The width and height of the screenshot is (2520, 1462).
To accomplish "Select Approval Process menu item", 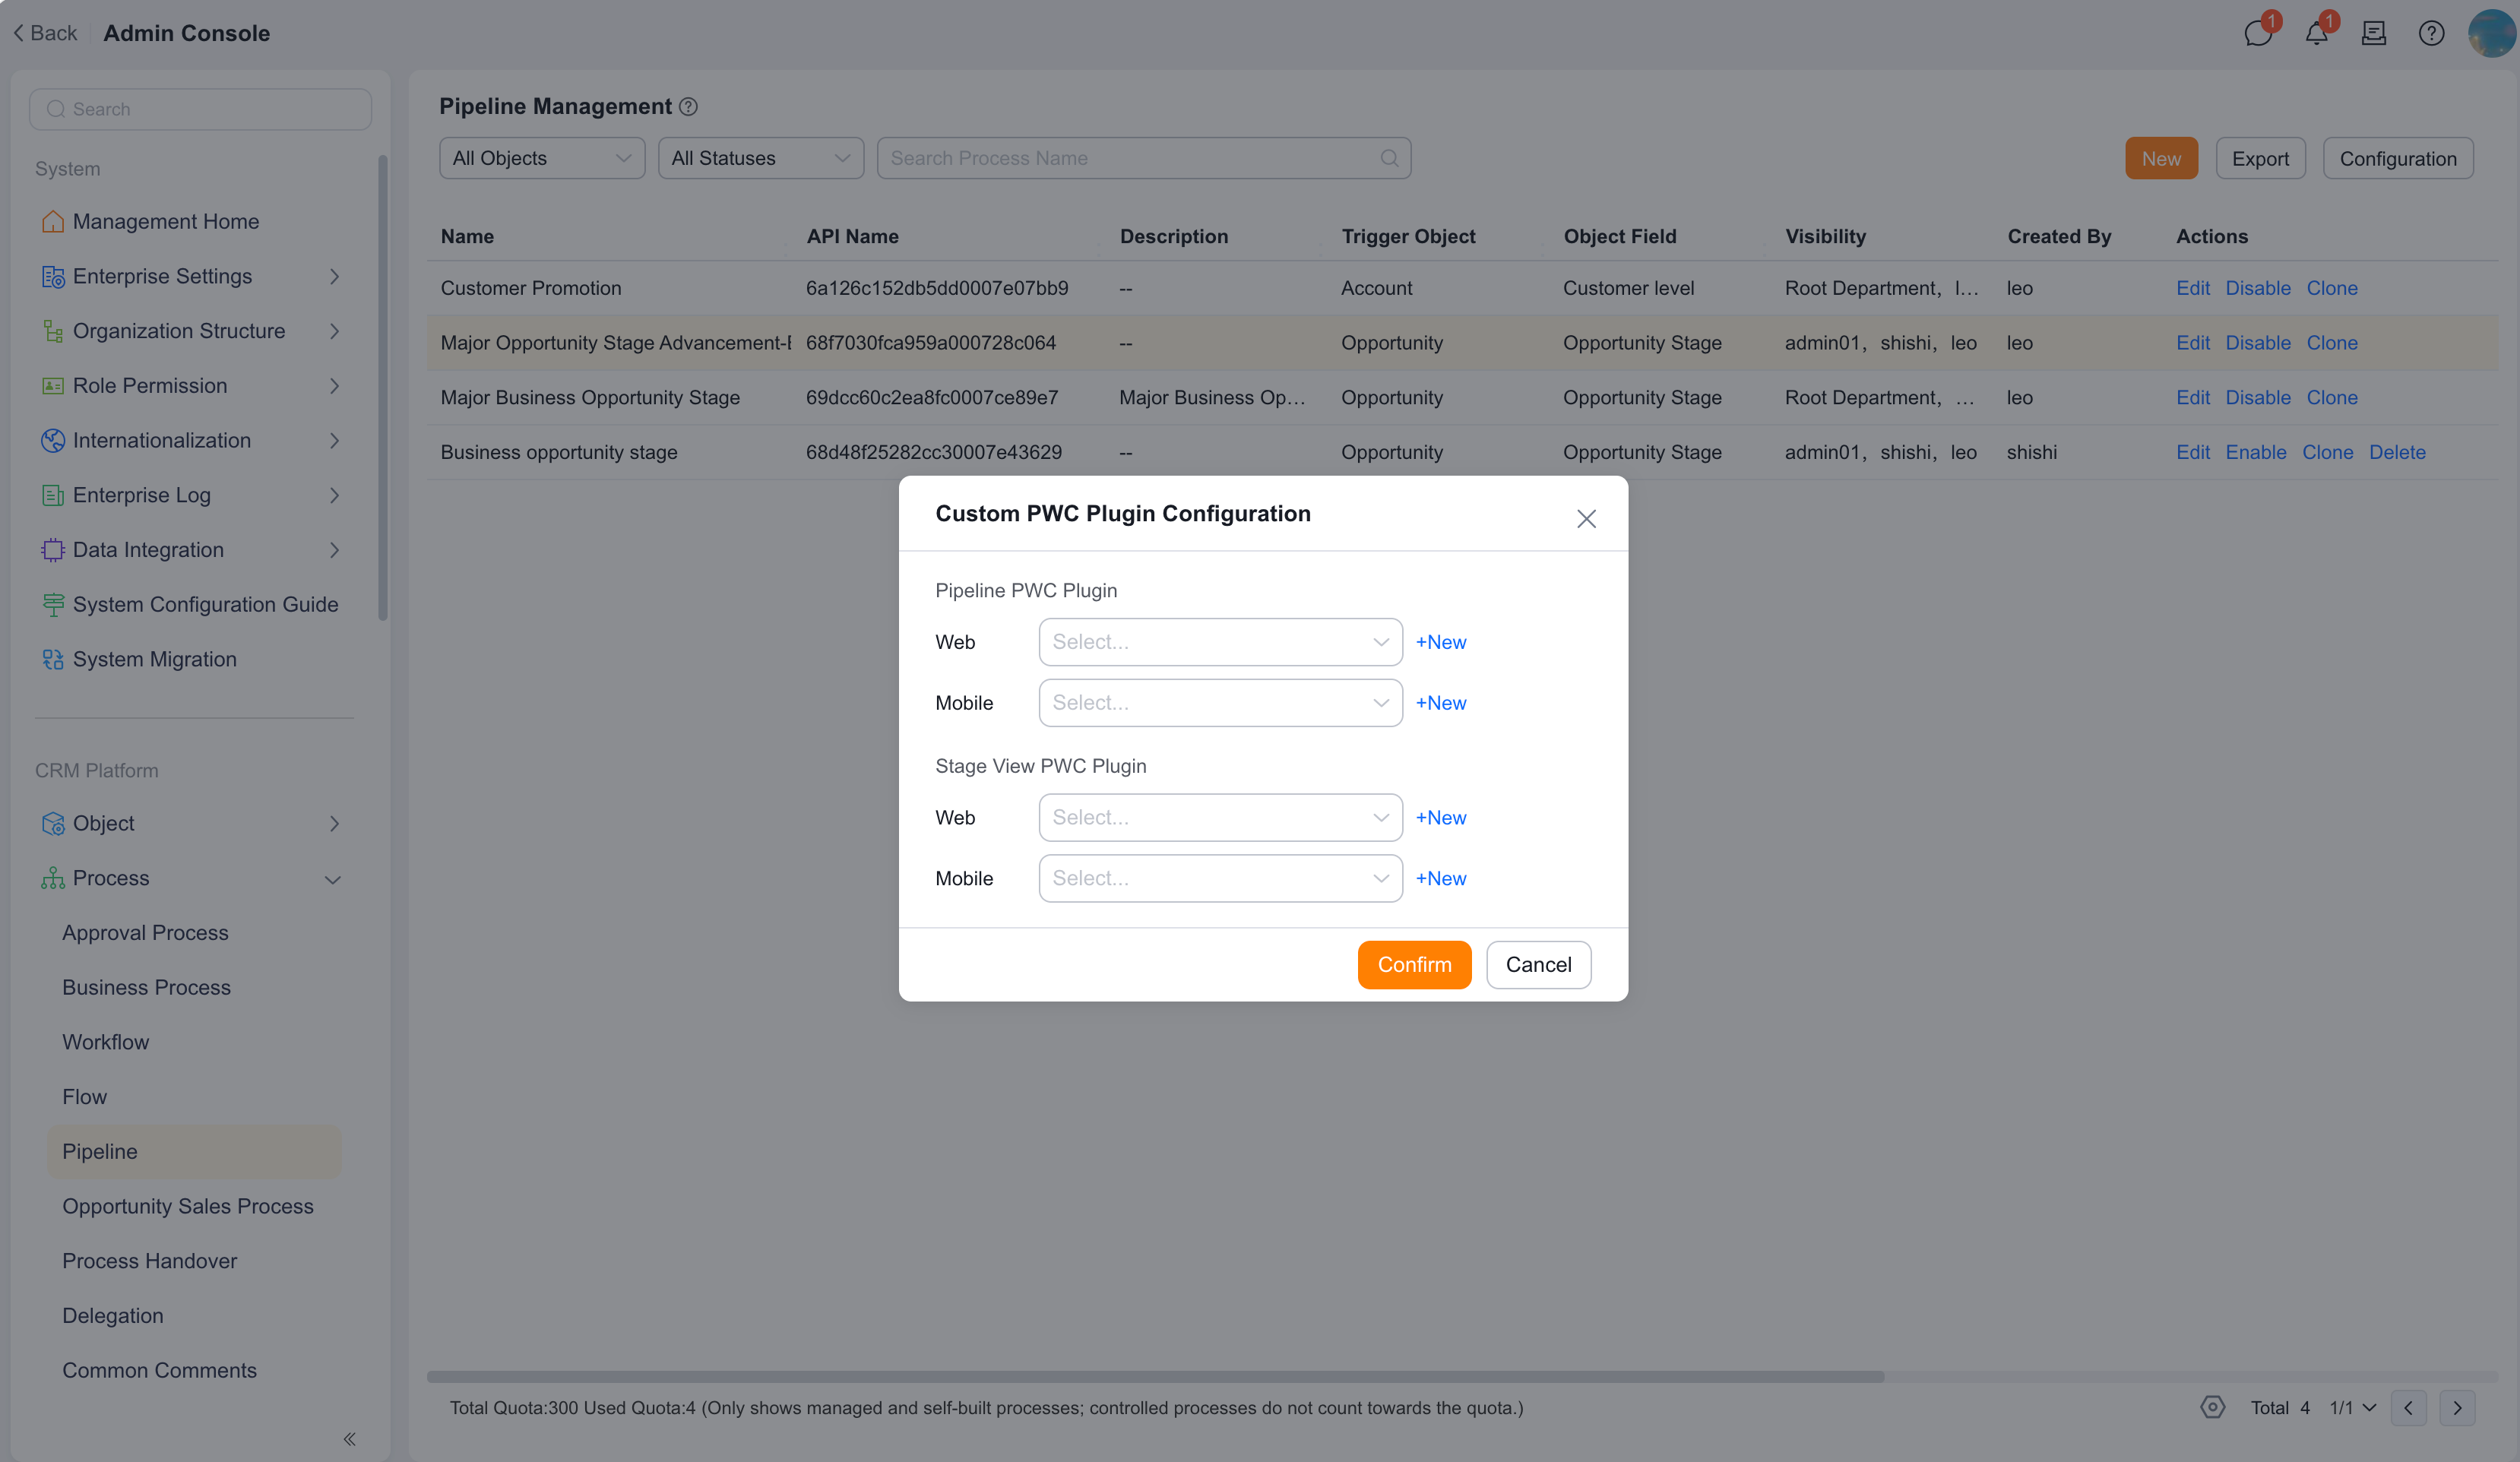I will point(145,933).
